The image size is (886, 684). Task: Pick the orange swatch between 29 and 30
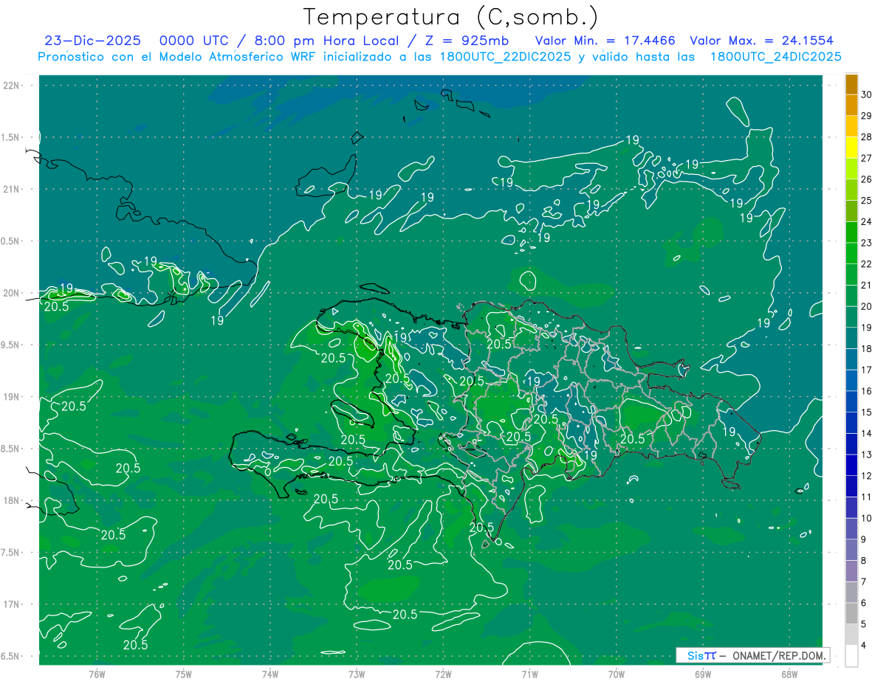click(851, 105)
